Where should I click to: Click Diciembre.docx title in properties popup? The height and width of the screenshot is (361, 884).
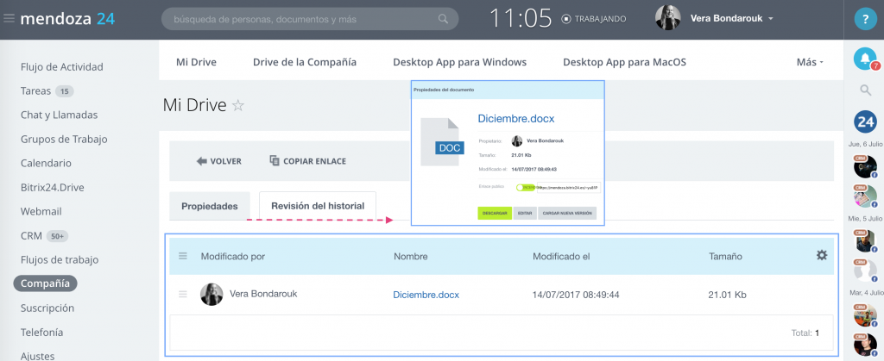516,119
